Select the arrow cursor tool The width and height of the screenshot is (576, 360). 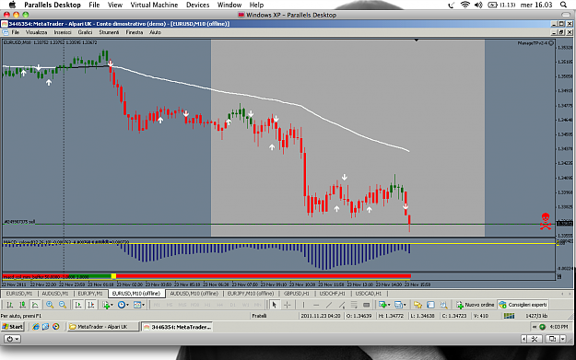pyautogui.click(x=274, y=305)
